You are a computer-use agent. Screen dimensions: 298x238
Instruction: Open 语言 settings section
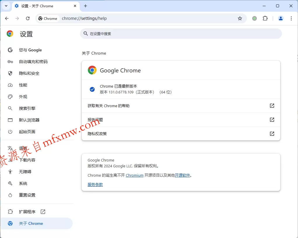(x=37, y=148)
